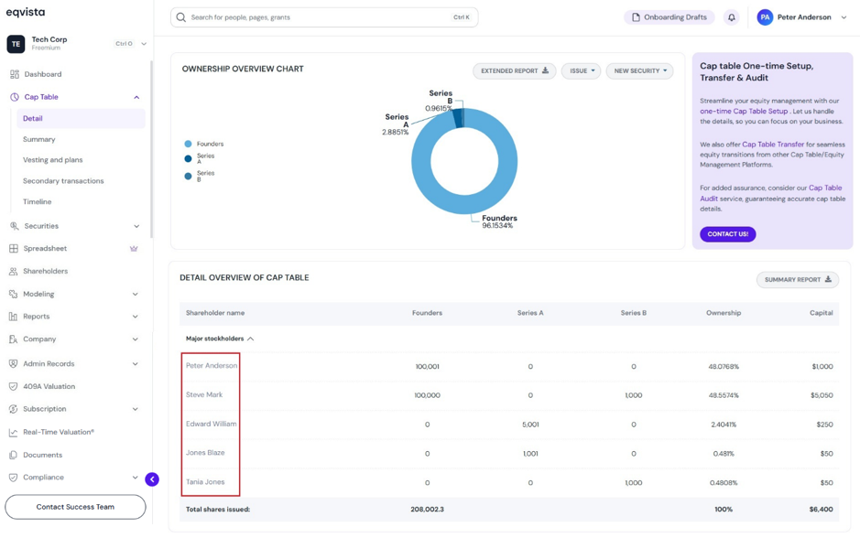This screenshot has height=538, width=860.
Task: Click the Reports icon in sidebar
Action: 13,317
